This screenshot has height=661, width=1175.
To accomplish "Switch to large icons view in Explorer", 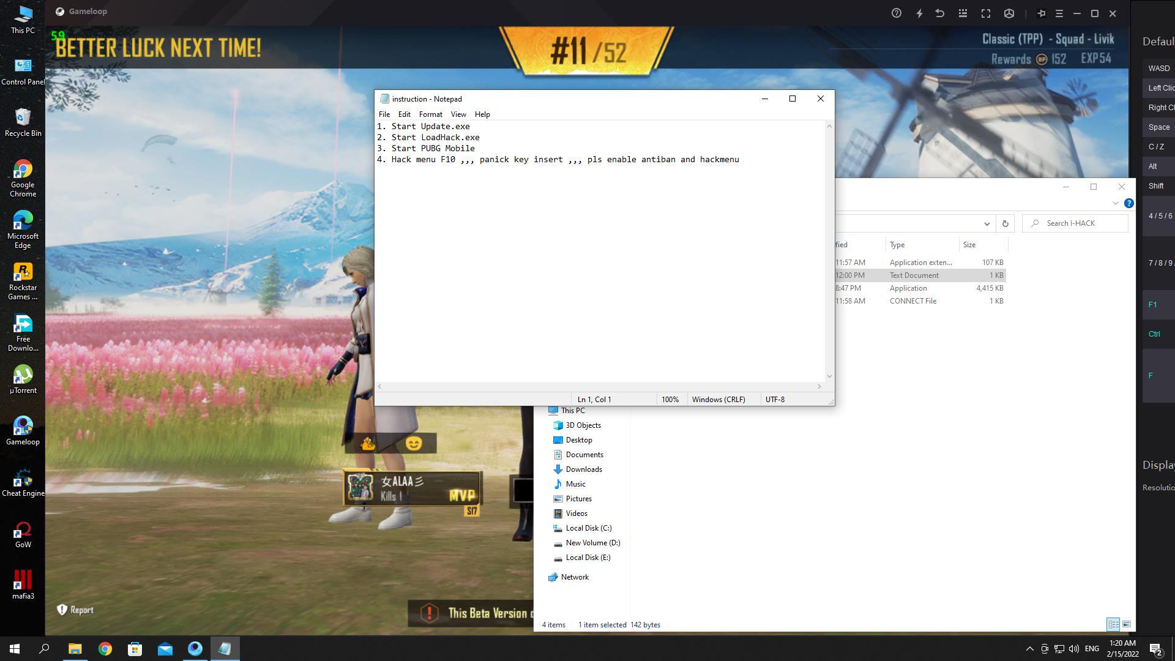I will tap(1127, 624).
